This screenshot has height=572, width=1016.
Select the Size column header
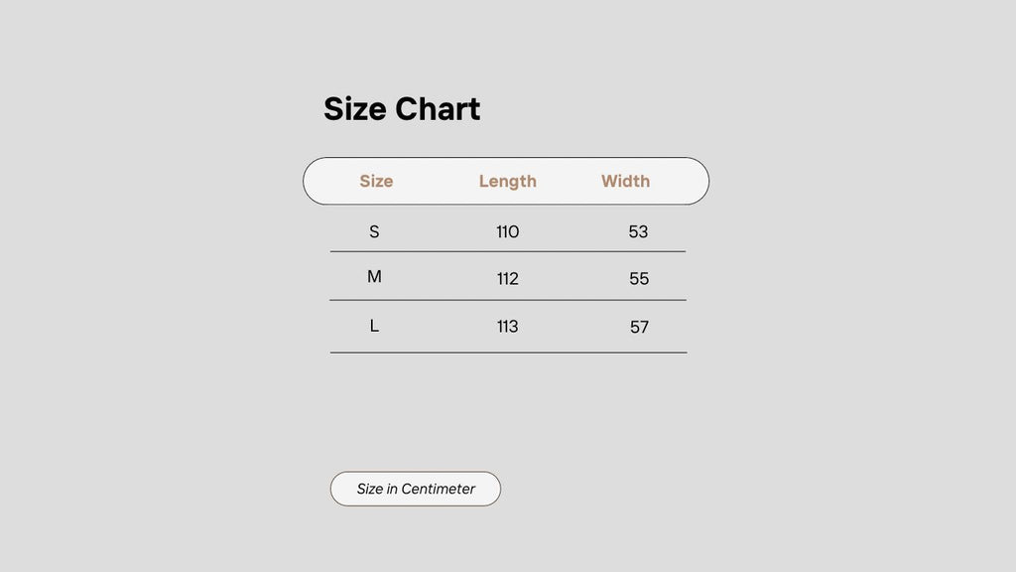click(376, 181)
